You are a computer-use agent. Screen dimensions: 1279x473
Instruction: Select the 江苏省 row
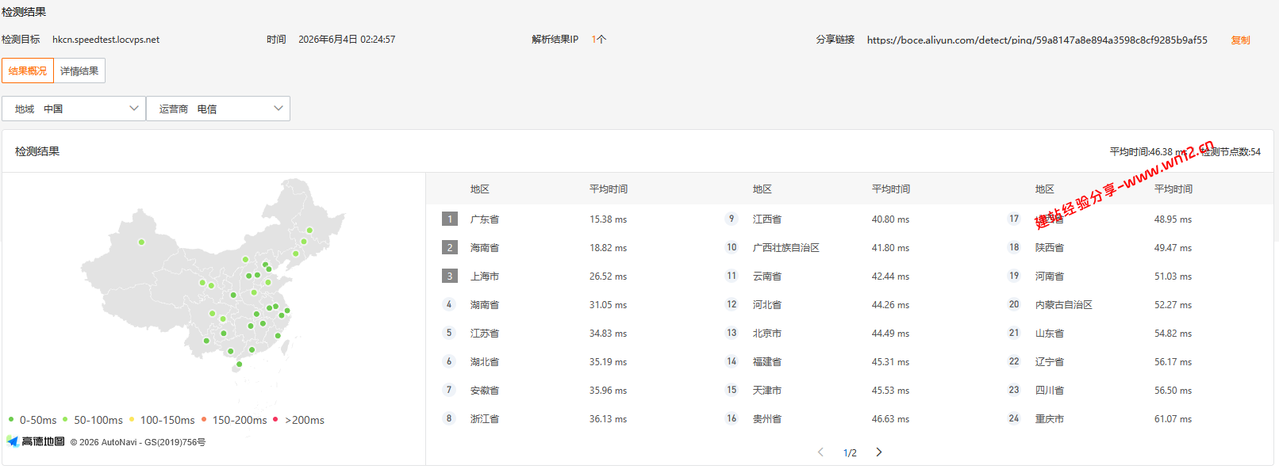click(x=567, y=334)
